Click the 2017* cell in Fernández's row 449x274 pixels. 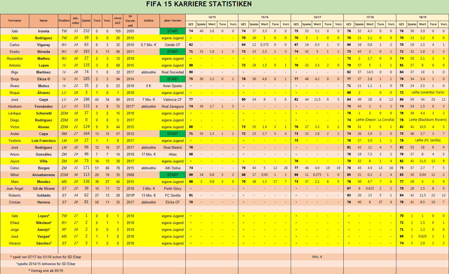130,106
